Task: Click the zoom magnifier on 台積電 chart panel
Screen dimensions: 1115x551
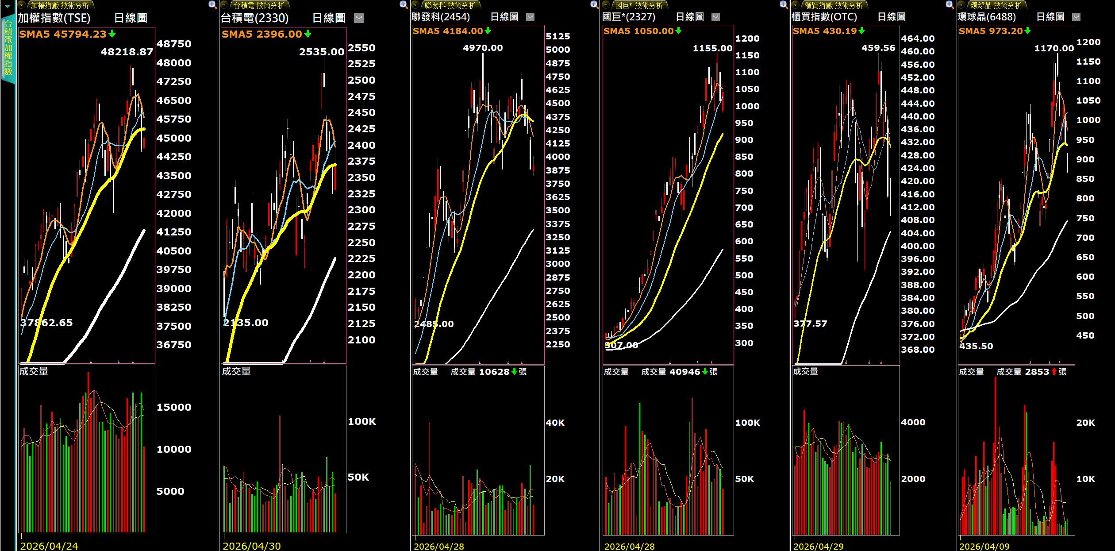Action: tap(404, 5)
